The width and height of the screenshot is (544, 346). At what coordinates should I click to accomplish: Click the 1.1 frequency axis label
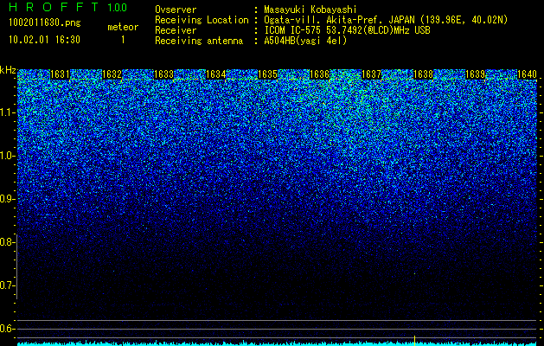[8, 112]
